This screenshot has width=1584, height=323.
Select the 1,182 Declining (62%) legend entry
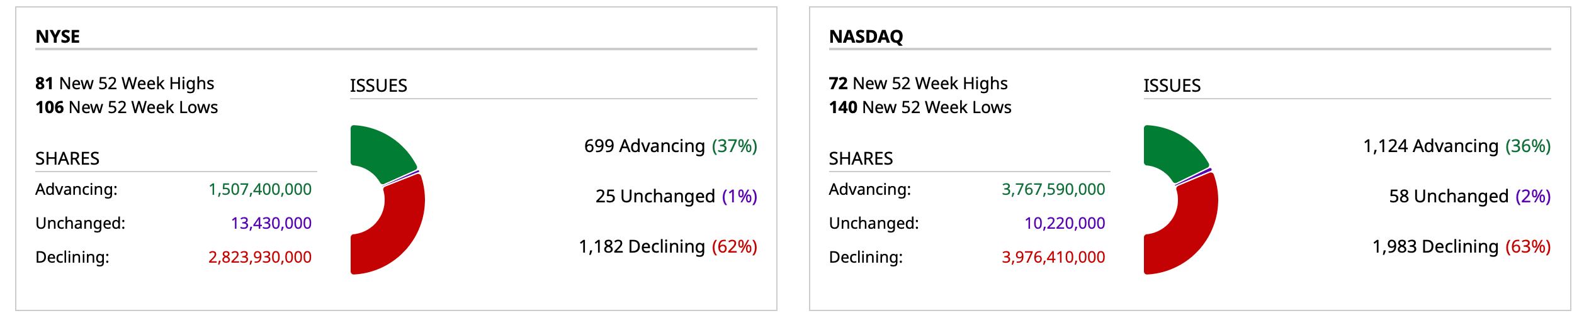click(668, 247)
